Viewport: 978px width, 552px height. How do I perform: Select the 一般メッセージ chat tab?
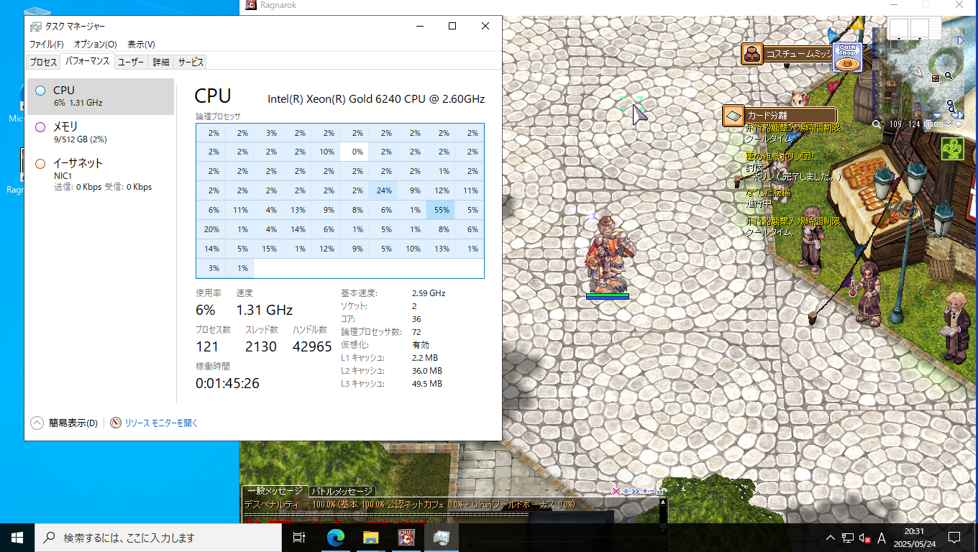coord(275,491)
